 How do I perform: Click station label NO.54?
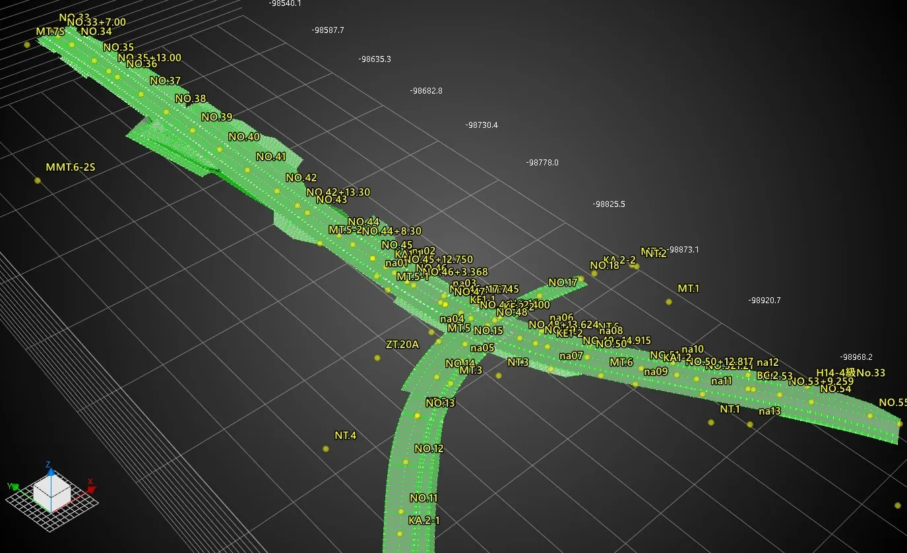[836, 389]
